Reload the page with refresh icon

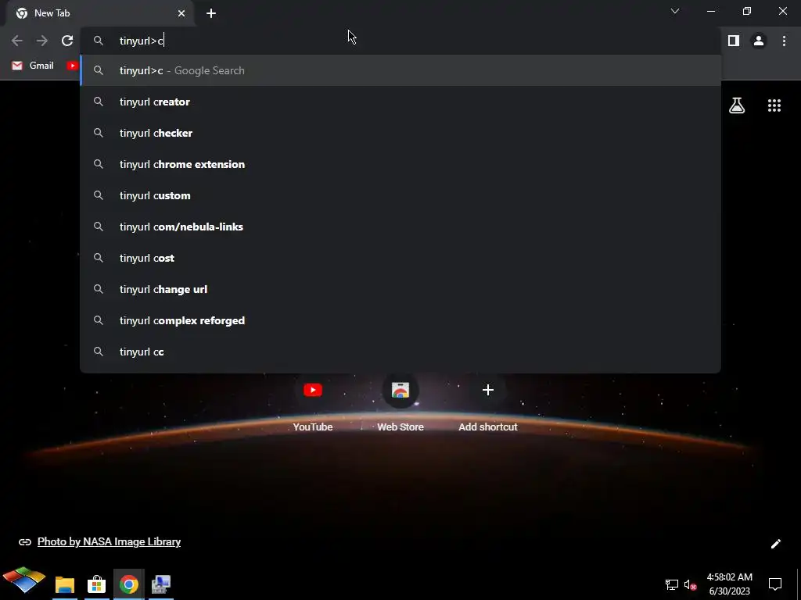point(67,41)
